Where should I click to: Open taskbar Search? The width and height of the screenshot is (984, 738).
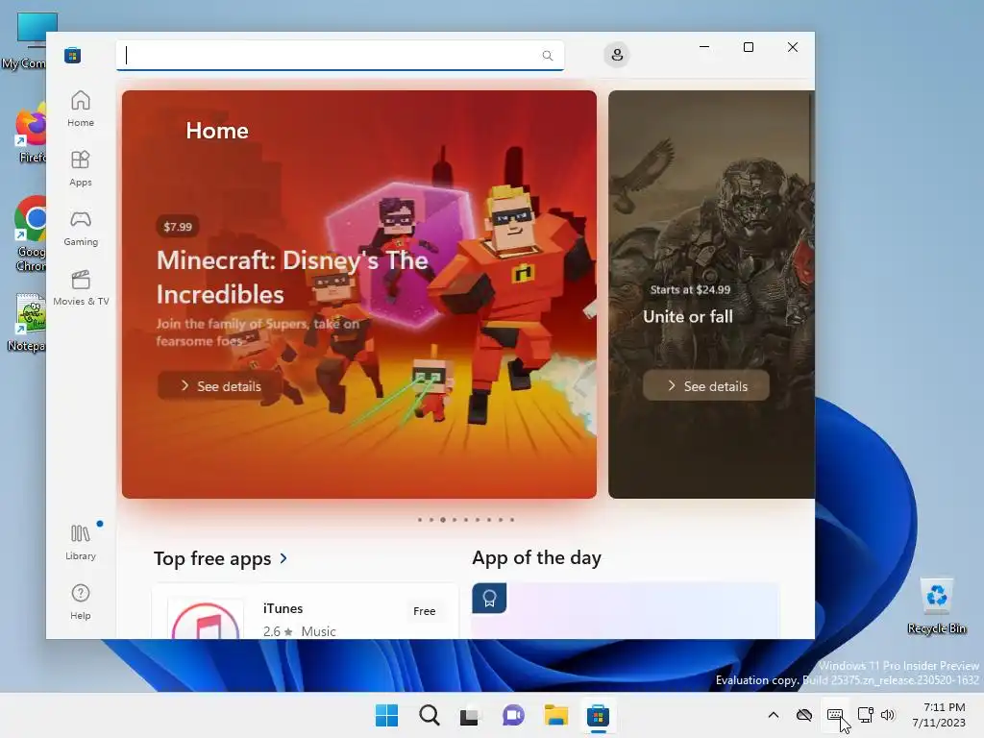coord(430,715)
